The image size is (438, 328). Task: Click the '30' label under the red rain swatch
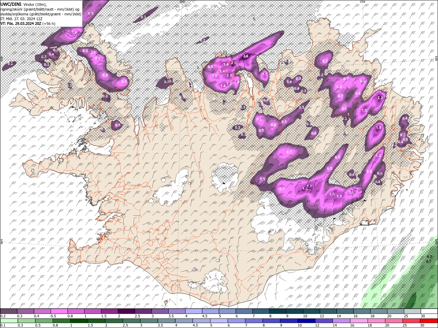(423, 326)
